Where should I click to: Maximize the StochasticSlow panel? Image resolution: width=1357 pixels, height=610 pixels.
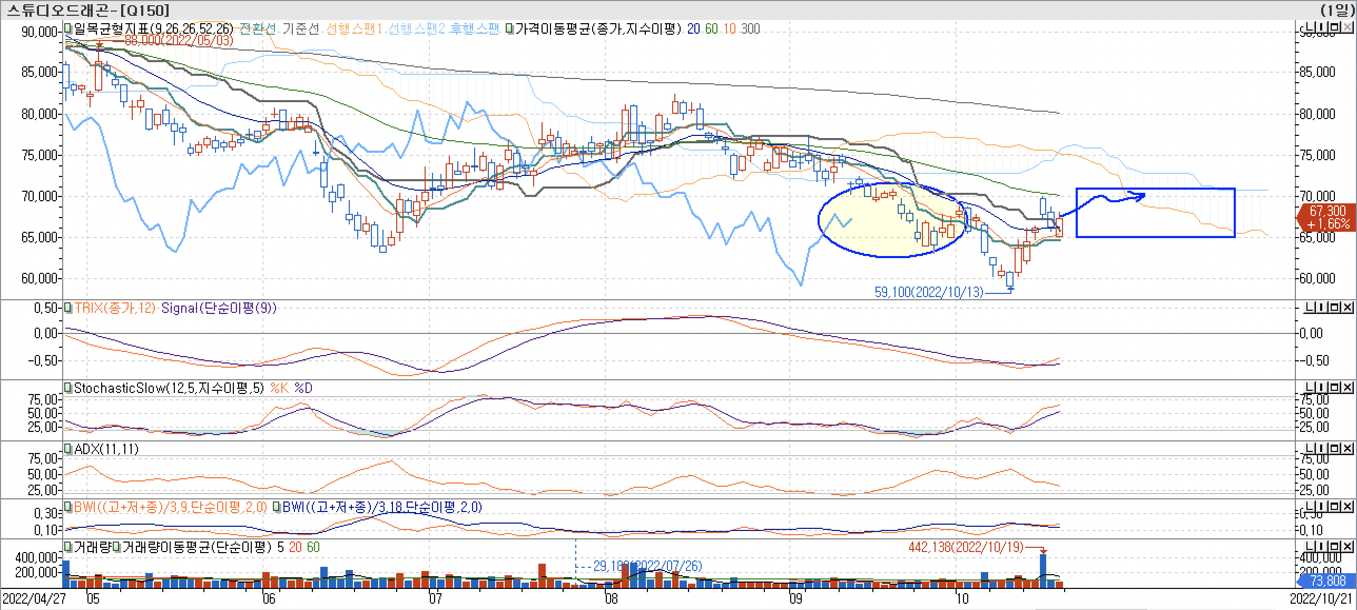[1334, 388]
